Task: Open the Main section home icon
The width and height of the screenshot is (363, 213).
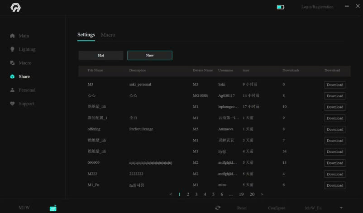Action: pyautogui.click(x=12, y=36)
